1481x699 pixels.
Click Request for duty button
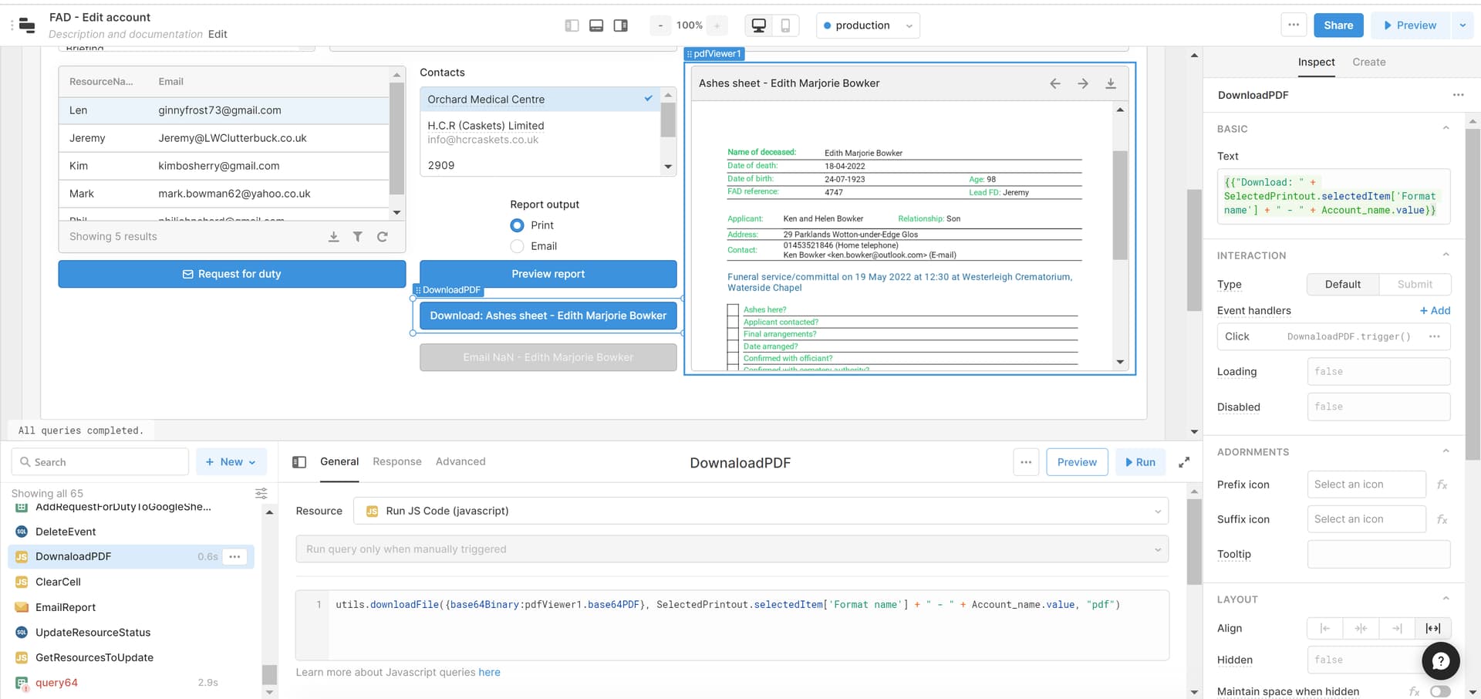232,274
